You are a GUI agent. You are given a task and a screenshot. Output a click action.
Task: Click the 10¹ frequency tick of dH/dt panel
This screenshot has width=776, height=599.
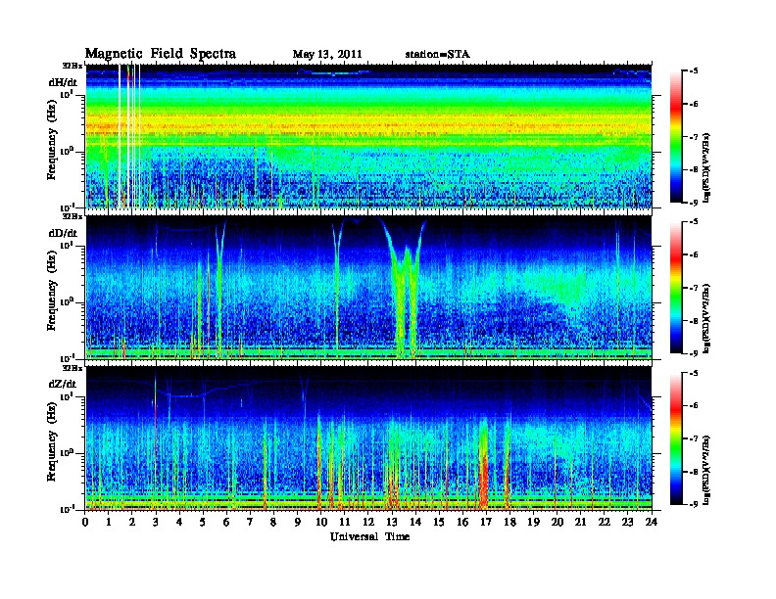67,94
